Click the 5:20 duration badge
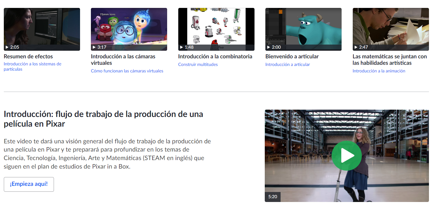Viewport: 436px width, 214px height. coord(273,197)
